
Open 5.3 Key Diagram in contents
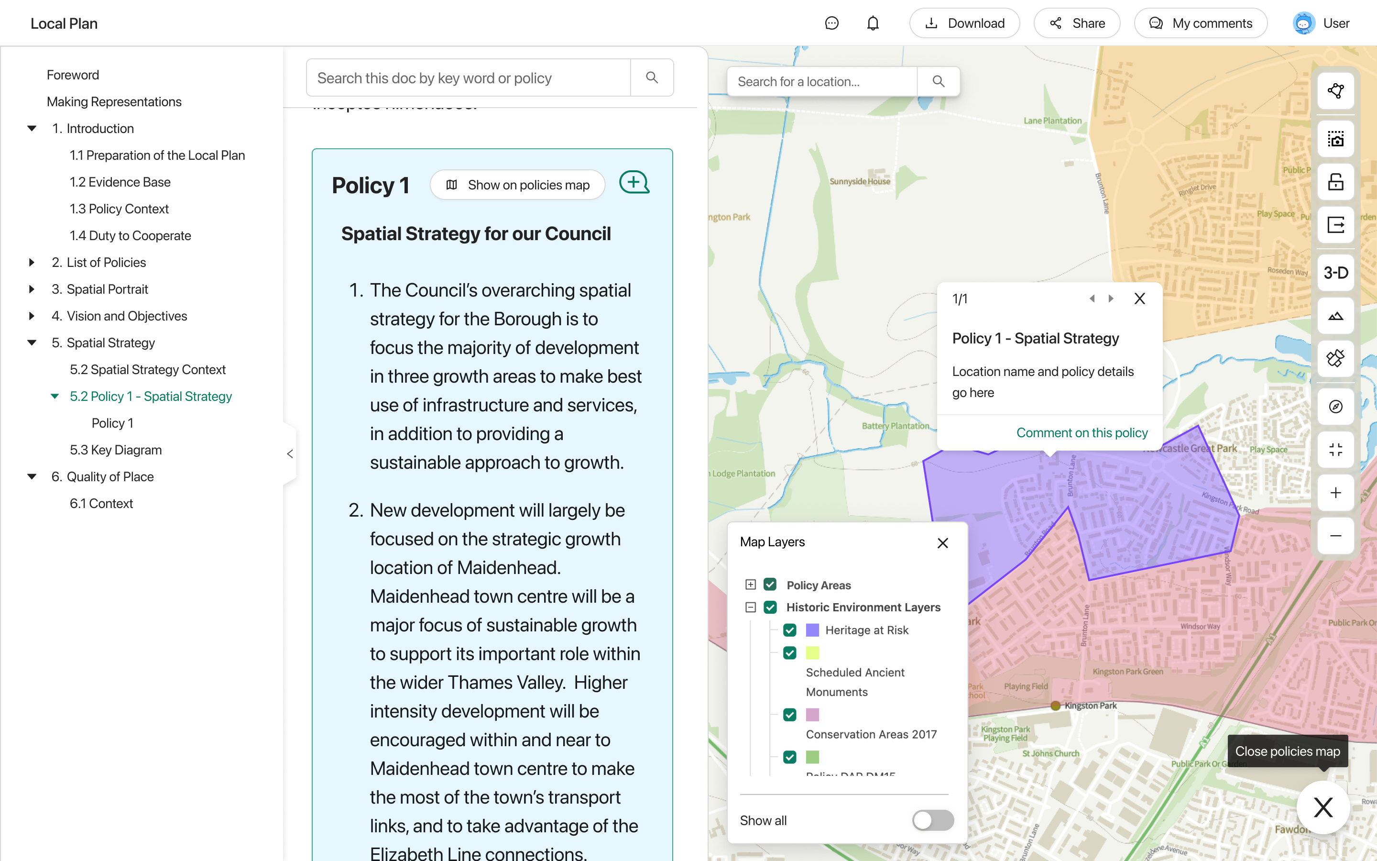click(x=116, y=450)
